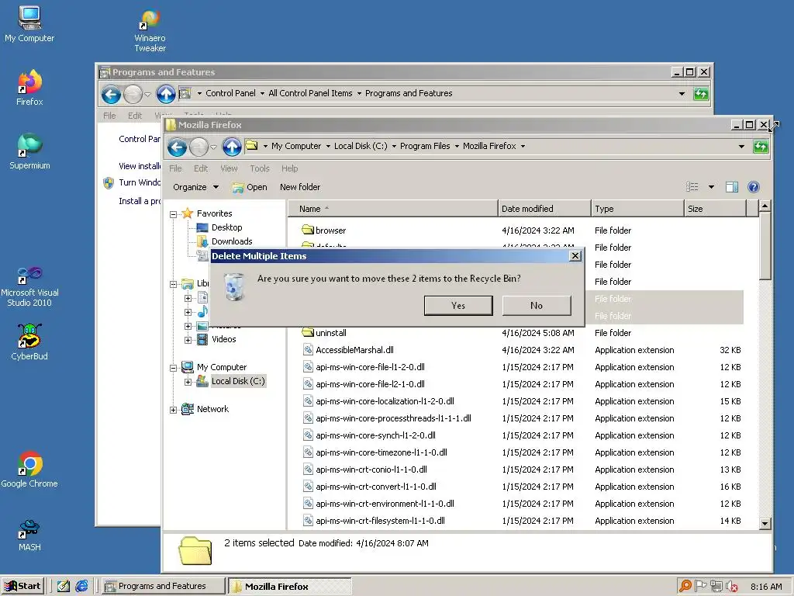This screenshot has height=596, width=794.
Task: Sort by the Date modified column header
Action: 544,208
